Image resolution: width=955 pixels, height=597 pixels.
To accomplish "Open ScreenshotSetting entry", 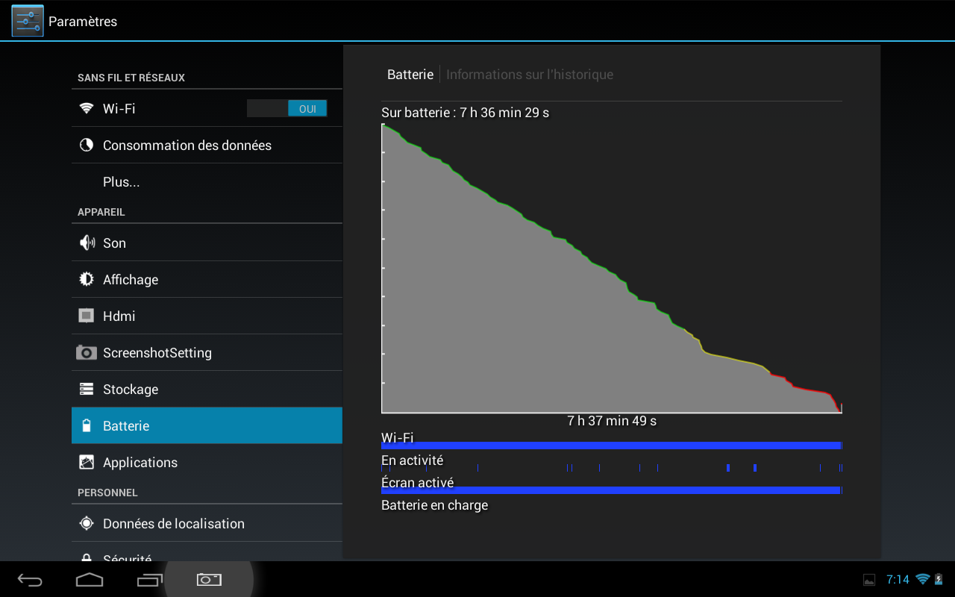I will coord(207,352).
